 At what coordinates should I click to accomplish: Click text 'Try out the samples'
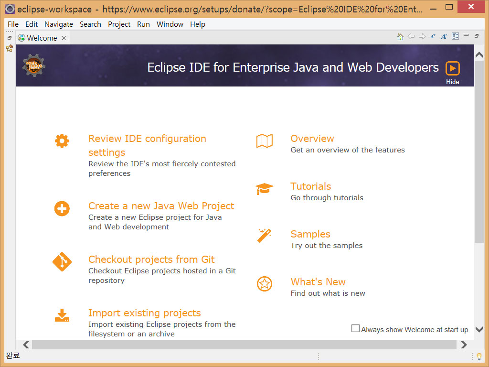click(x=327, y=245)
